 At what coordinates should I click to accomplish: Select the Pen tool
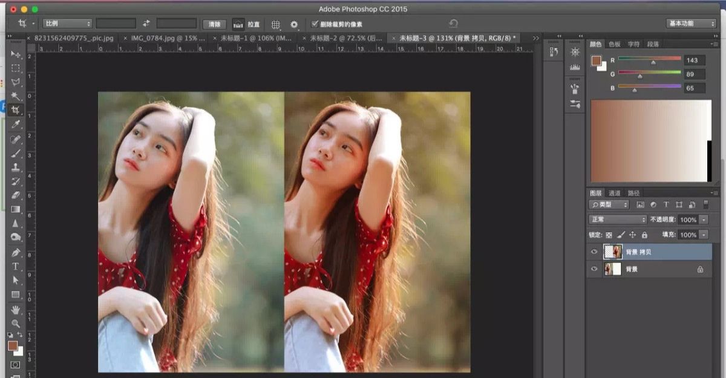click(x=16, y=252)
